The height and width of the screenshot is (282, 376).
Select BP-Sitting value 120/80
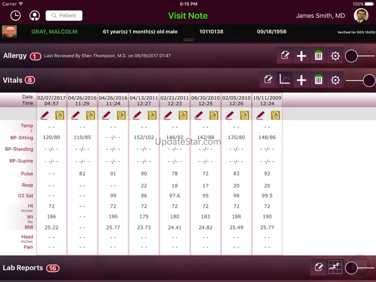tap(52, 137)
